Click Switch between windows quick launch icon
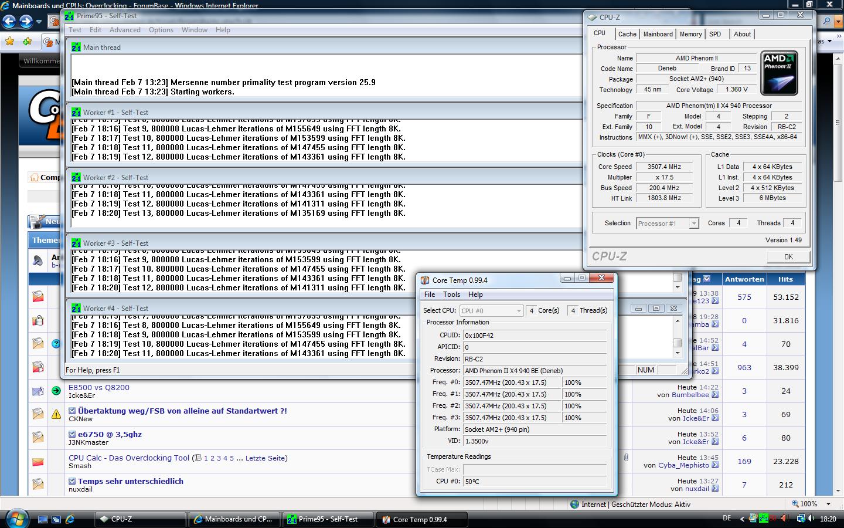The image size is (844, 528). tap(56, 519)
